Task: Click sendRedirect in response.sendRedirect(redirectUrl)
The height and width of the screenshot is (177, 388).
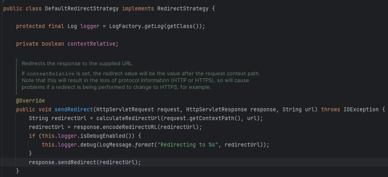Action: click(x=77, y=163)
